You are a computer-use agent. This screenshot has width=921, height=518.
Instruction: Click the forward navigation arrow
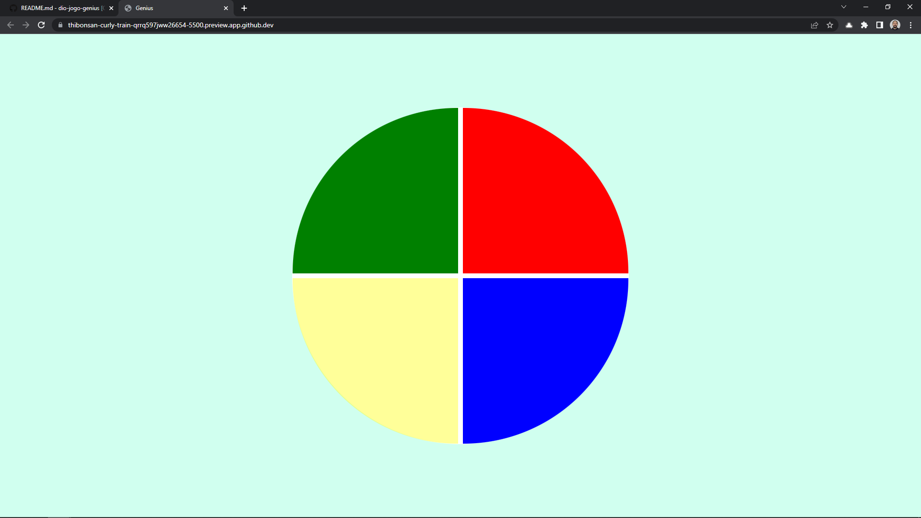click(26, 25)
